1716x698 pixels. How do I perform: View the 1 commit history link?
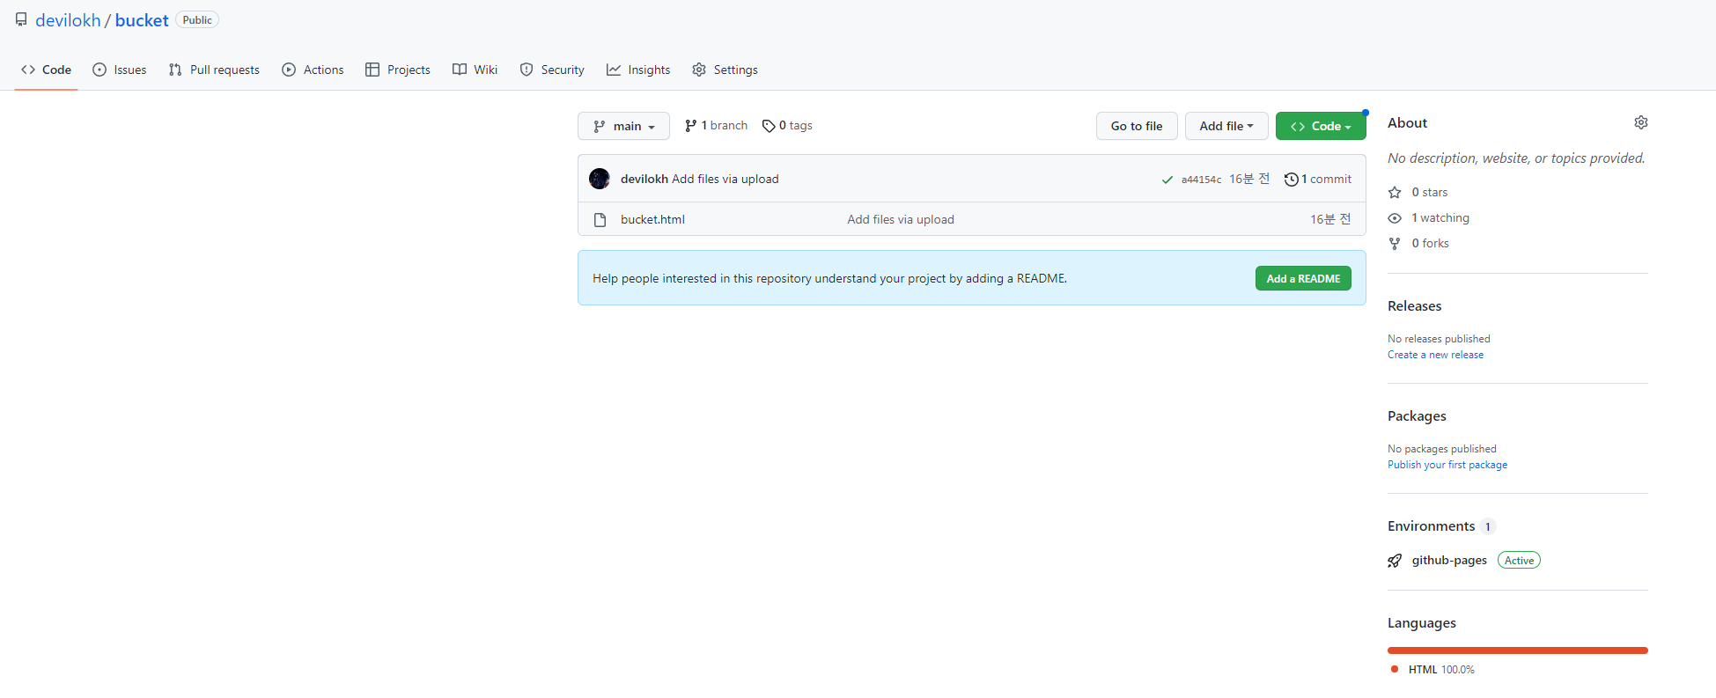1318,179
